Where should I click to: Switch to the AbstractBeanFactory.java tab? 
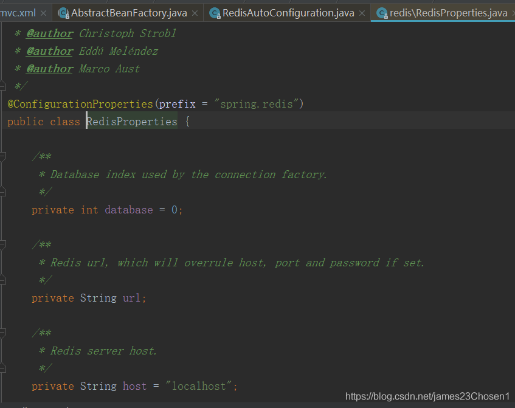tap(129, 13)
